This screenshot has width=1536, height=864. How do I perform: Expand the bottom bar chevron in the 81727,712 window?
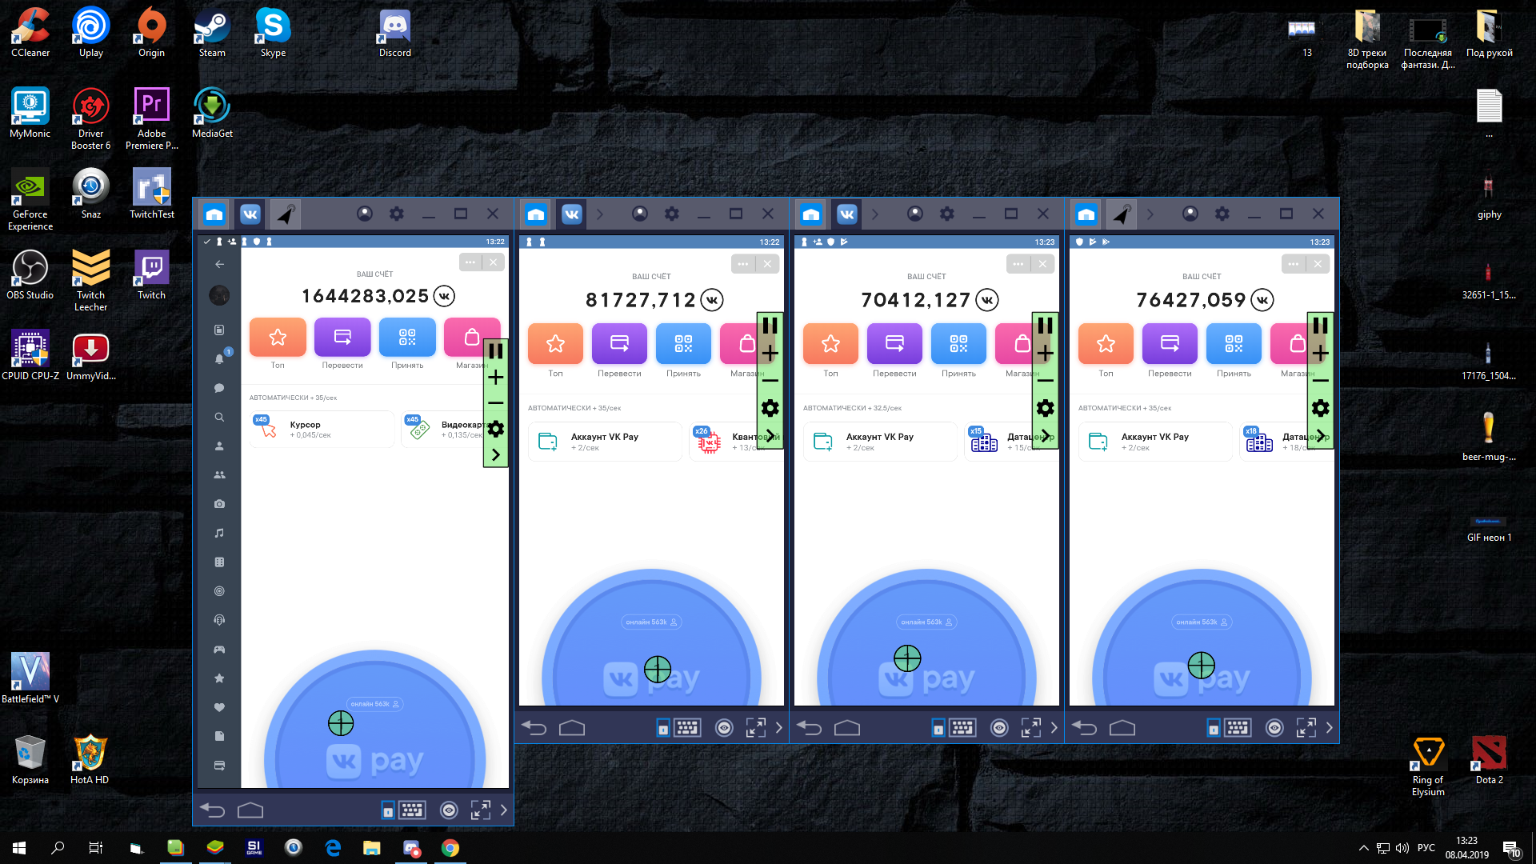click(779, 728)
